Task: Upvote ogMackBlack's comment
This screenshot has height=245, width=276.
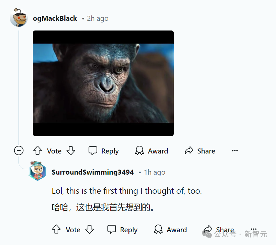Action: tap(38, 150)
